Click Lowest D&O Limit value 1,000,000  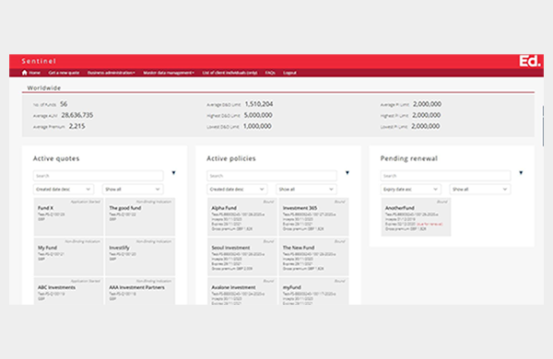[257, 126]
